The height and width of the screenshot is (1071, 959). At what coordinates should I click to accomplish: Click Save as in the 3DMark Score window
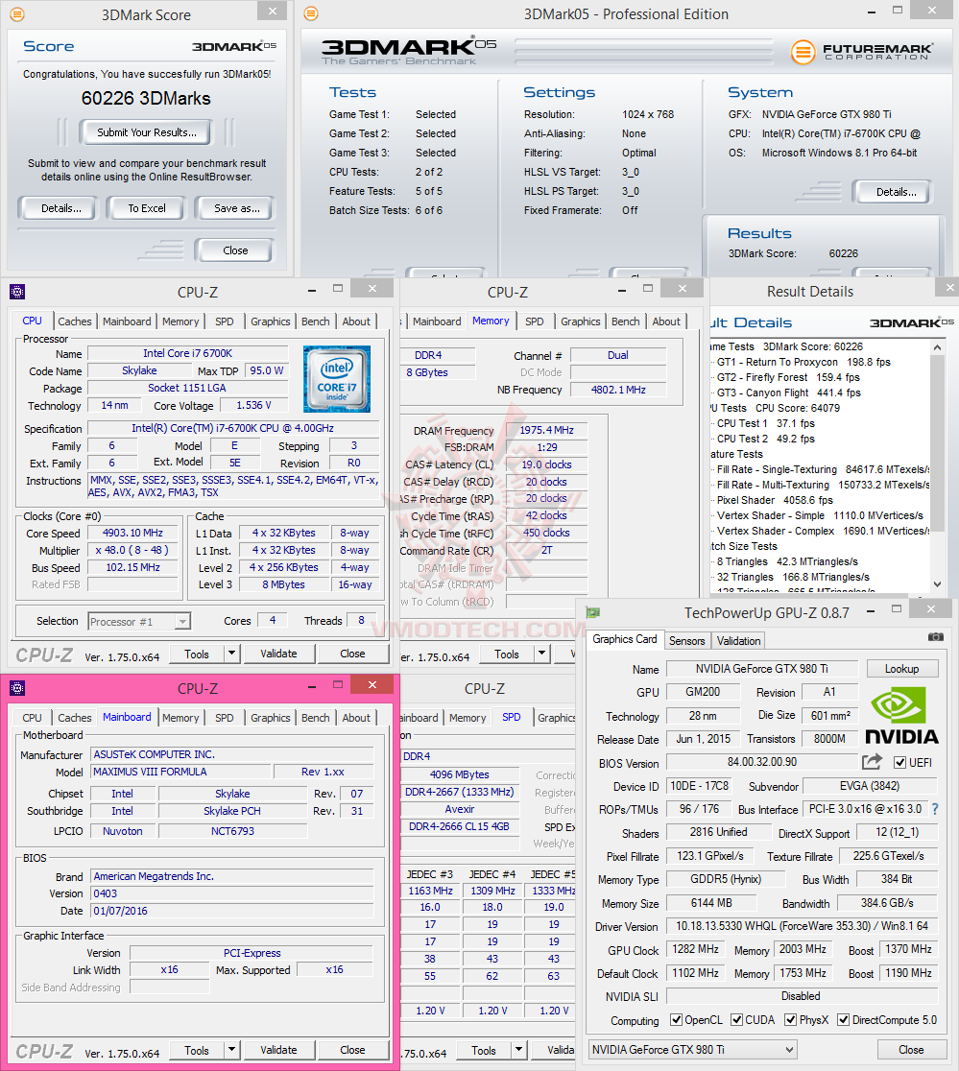coord(236,208)
